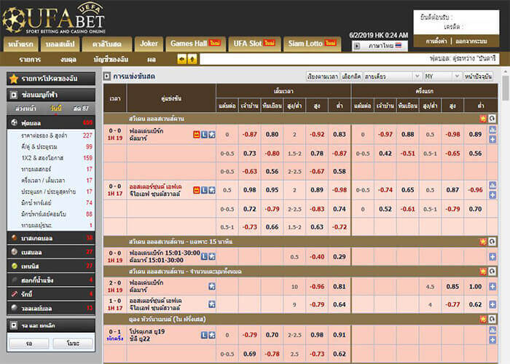Image resolution: width=510 pixels, height=364 pixels.
Task: Open the Siam Lotto tab
Action: [x=312, y=44]
